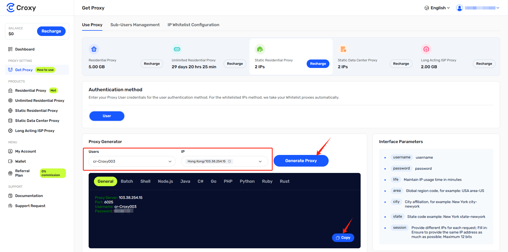Click the Unlimited Residential Proxy card infinity icon
This screenshot has width=508, height=252.
click(177, 49)
